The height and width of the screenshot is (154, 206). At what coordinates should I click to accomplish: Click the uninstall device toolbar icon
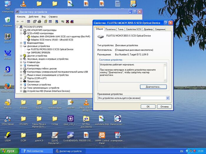pyautogui.click(x=73, y=21)
